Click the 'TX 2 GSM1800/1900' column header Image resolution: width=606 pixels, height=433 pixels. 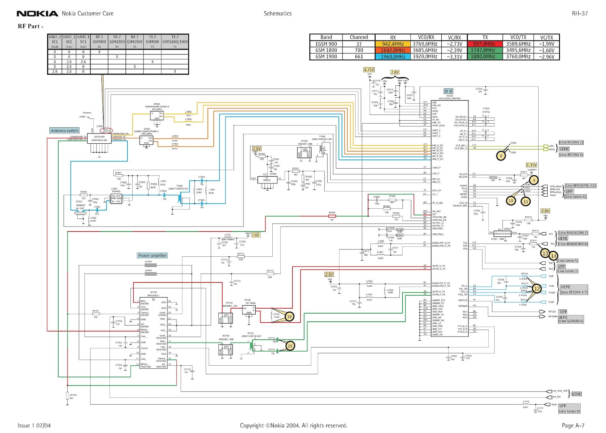175,42
